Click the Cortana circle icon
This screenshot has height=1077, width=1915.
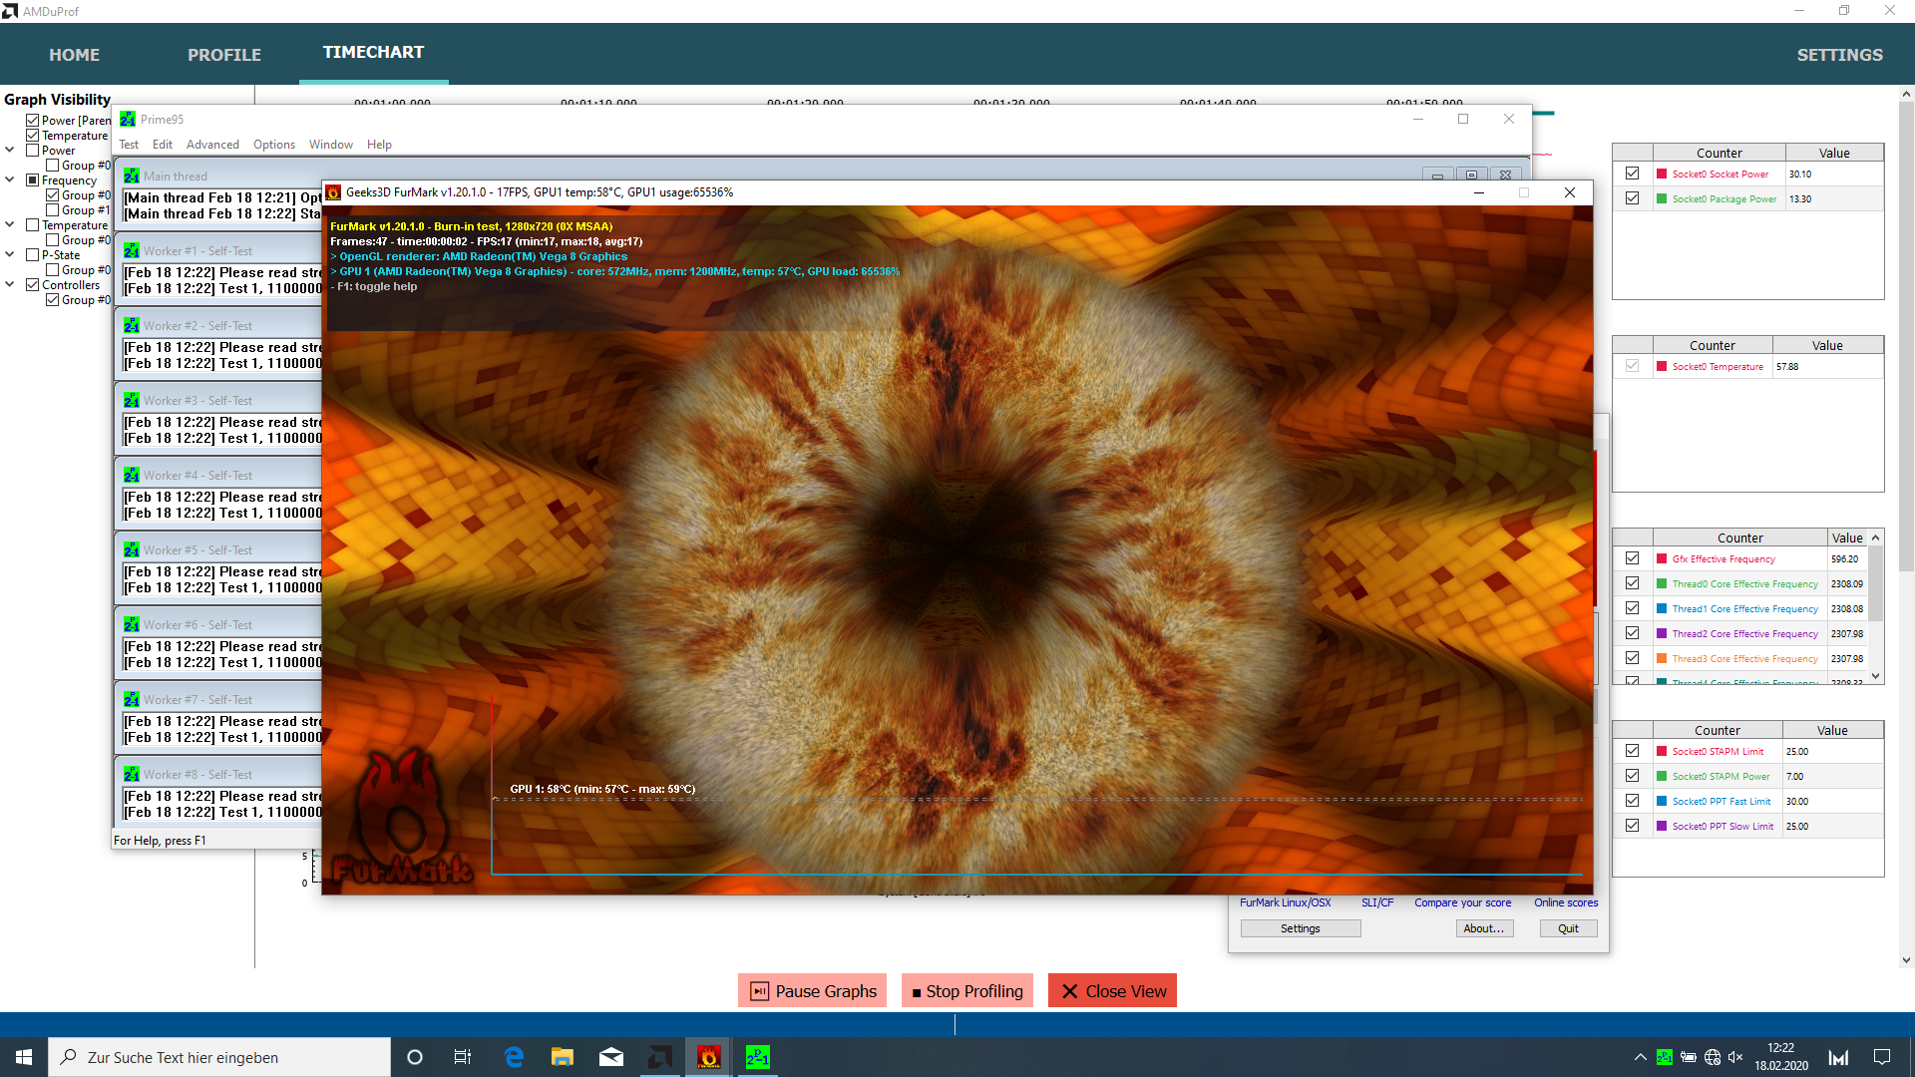415,1057
